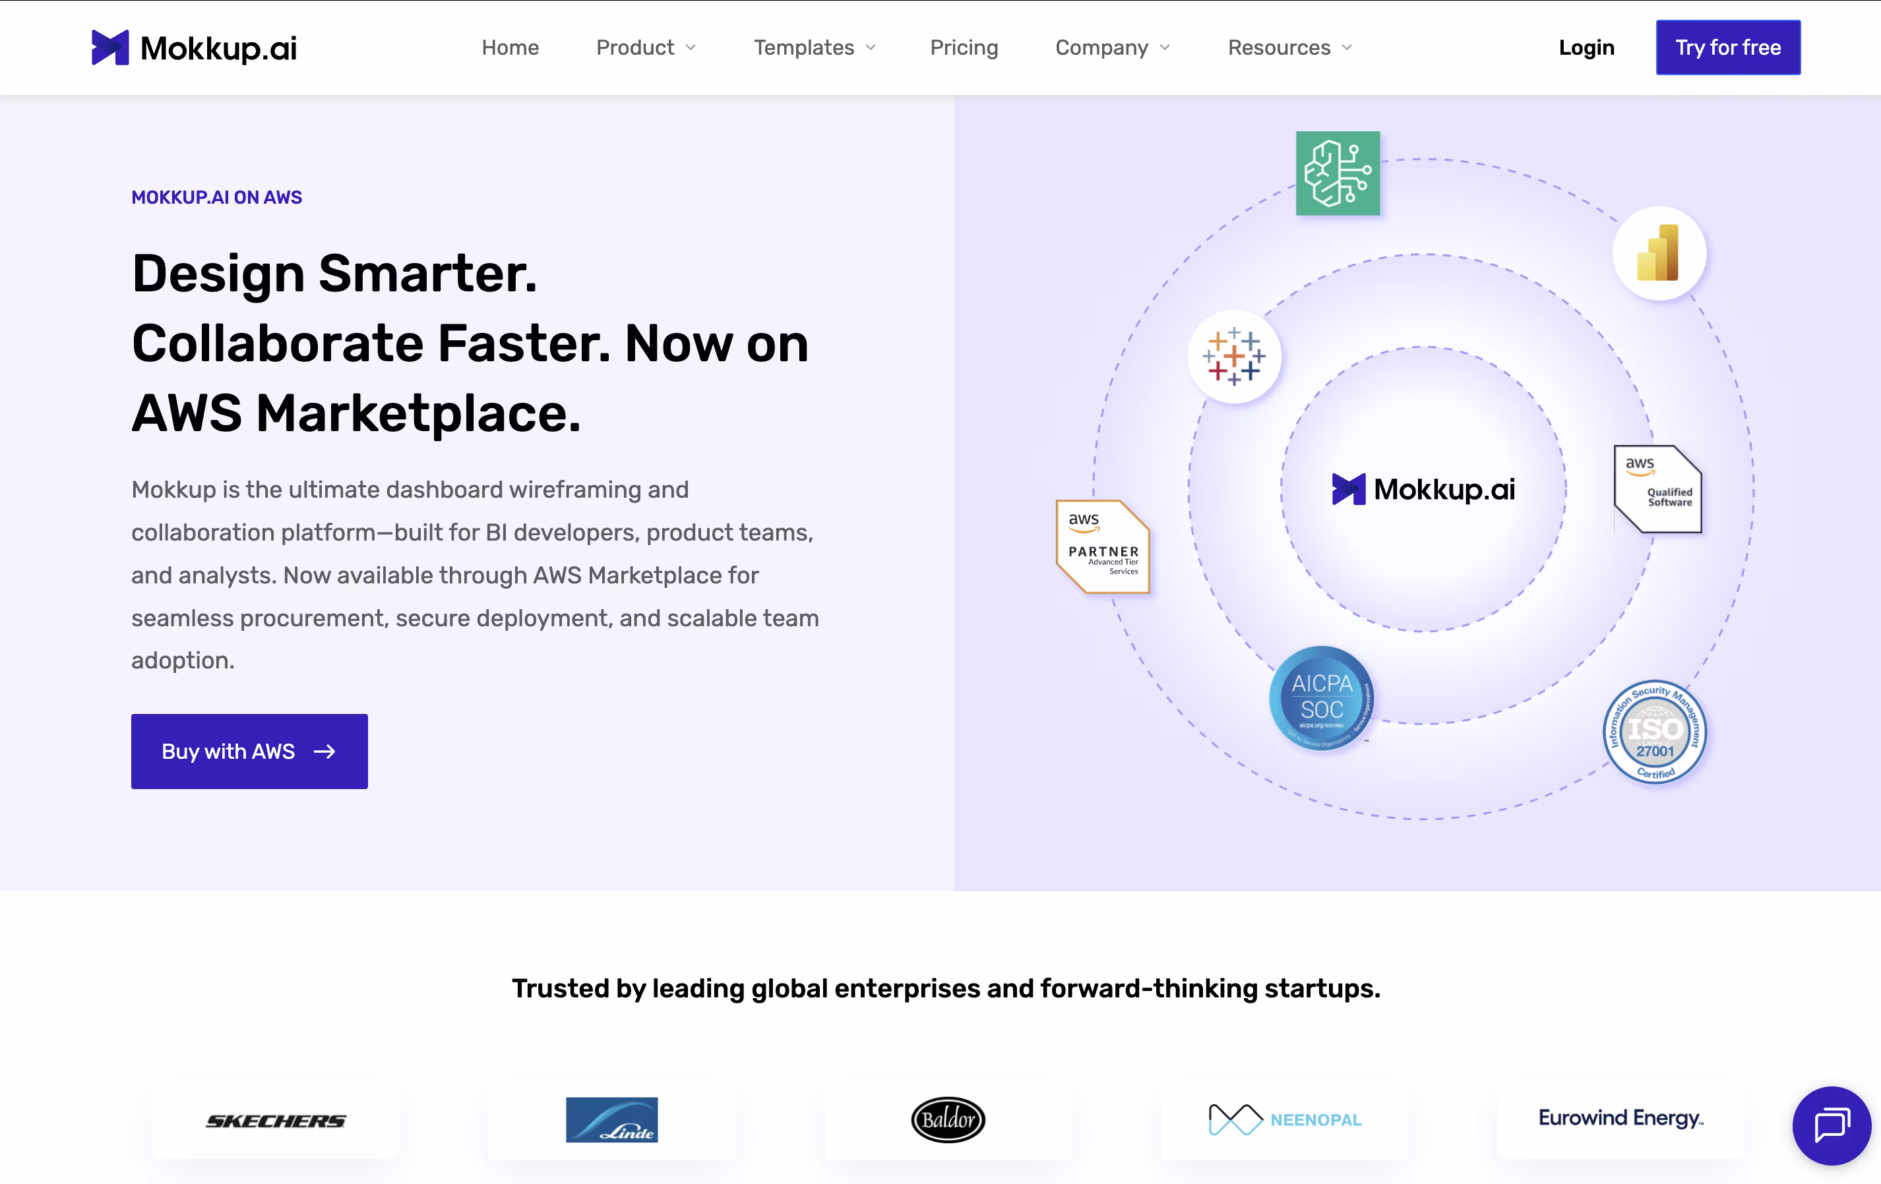Go to the Pricing page

pyautogui.click(x=964, y=47)
